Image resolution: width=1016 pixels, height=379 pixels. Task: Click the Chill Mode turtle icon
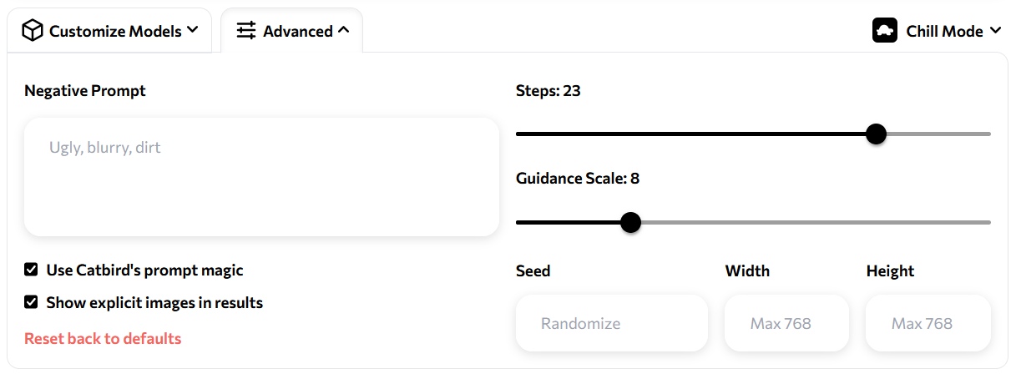(885, 31)
